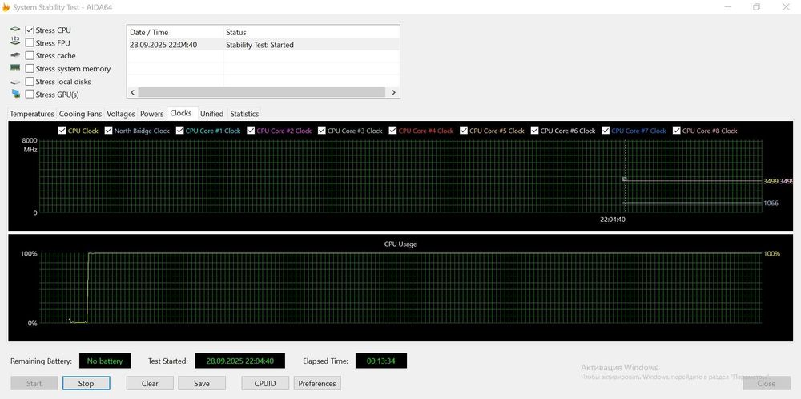Image resolution: width=801 pixels, height=399 pixels.
Task: Toggle CPU Core #5 Clock checkbox
Action: pos(464,131)
